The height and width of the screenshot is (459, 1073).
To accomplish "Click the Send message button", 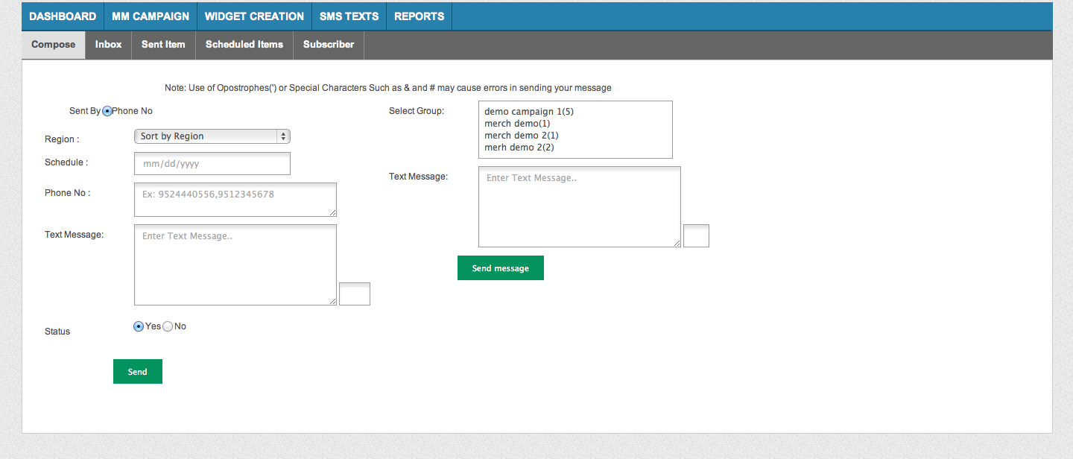I will tap(501, 268).
